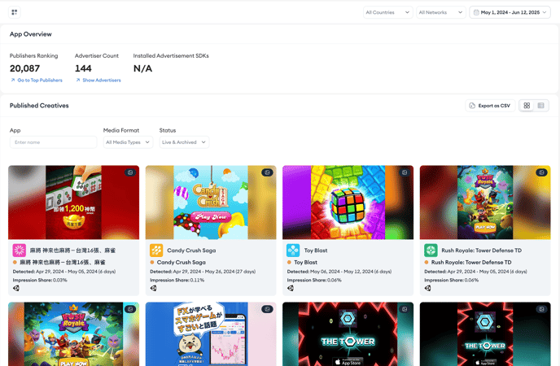Click the orange Candy Crush Saga app icon

[156, 251]
